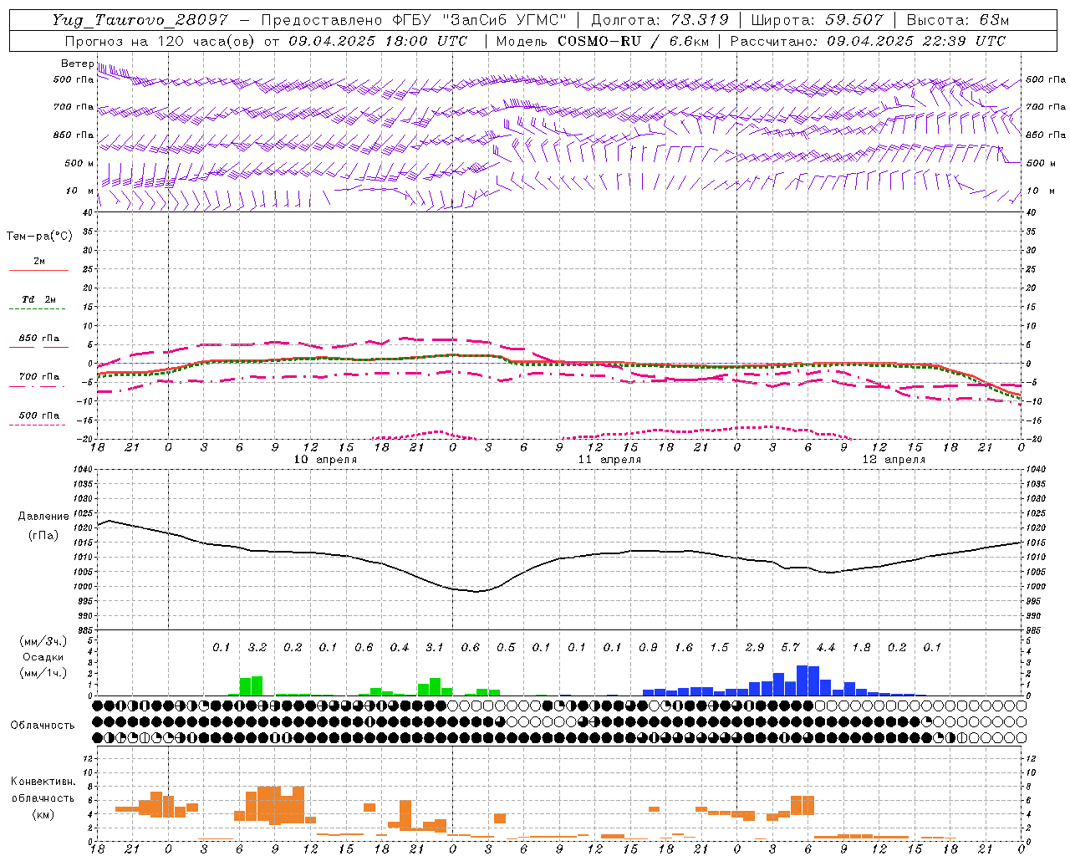The height and width of the screenshot is (856, 1070).
Task: Click the dotted legend line under '500 гПа' temperature entry
Action: coord(38,425)
